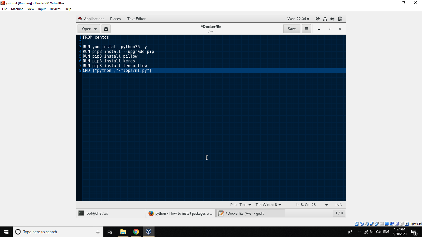This screenshot has width=422, height=237.
Task: Open the Tab Width dropdown
Action: coord(268,205)
